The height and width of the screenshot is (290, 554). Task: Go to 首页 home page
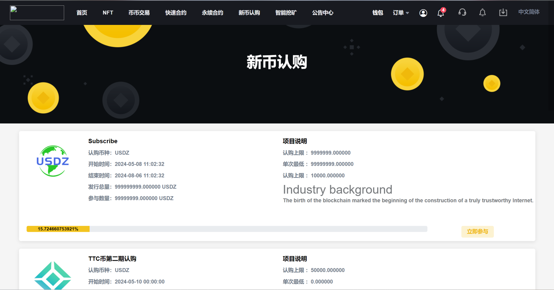(82, 13)
